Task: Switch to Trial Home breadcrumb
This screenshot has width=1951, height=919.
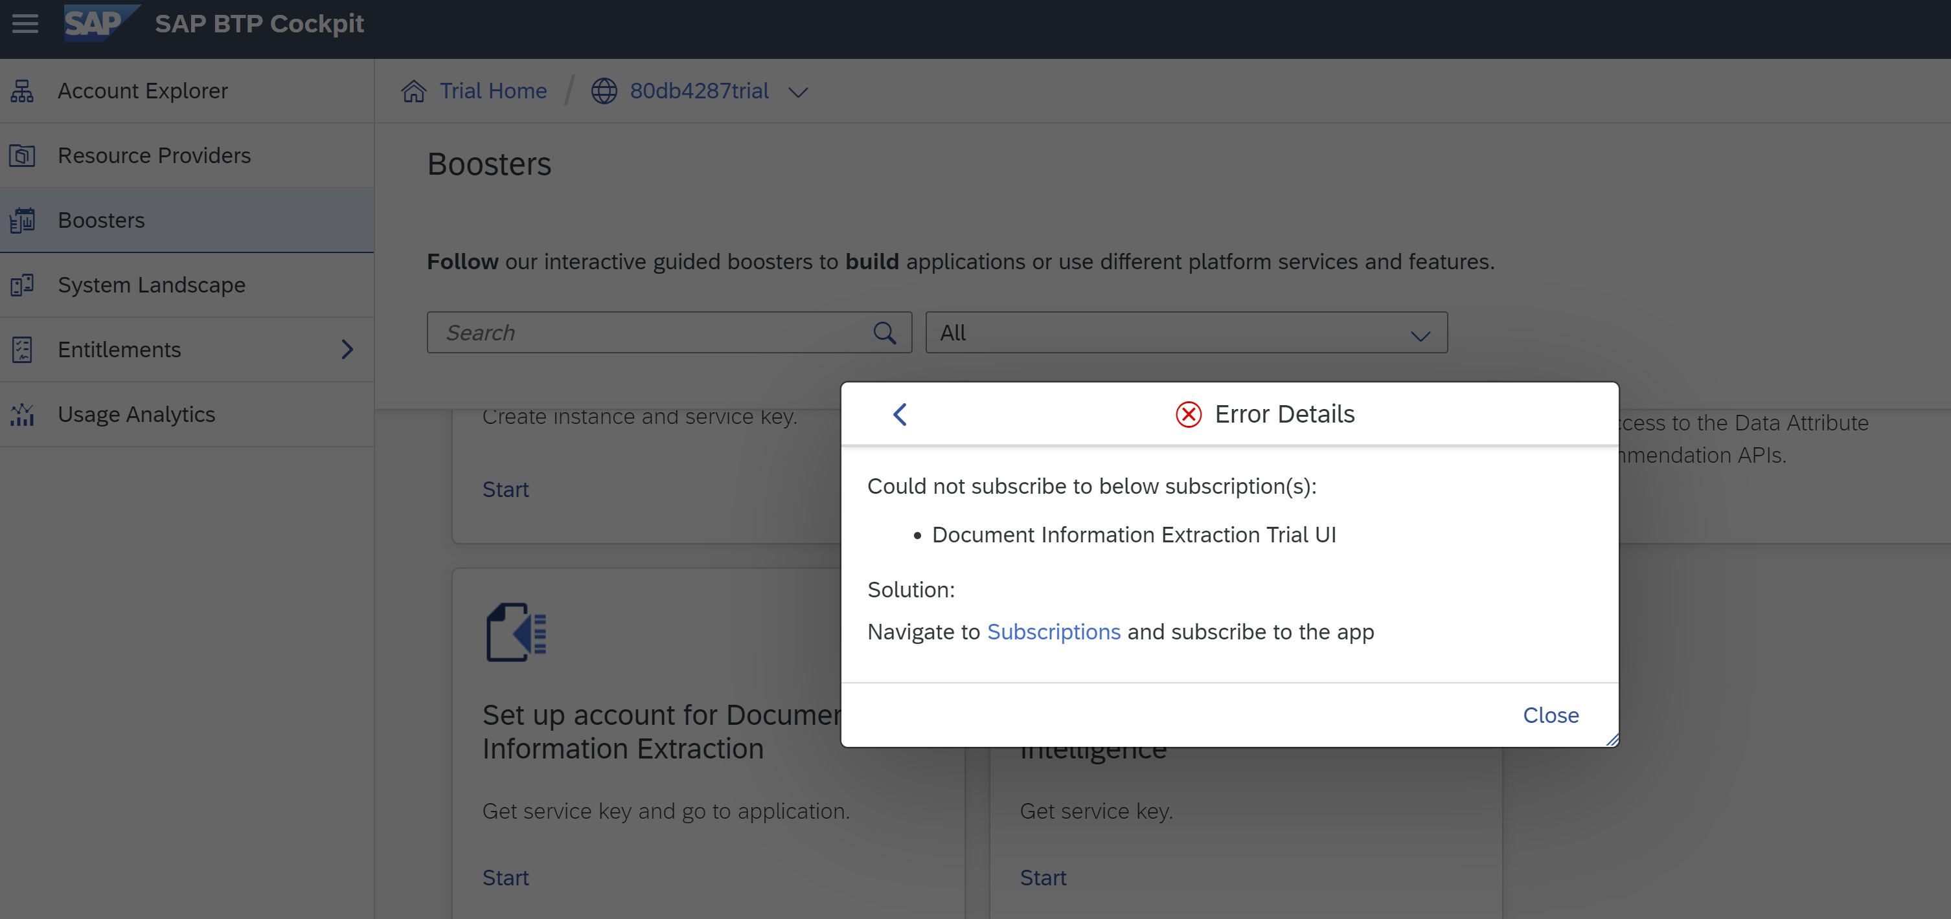Action: click(x=492, y=90)
